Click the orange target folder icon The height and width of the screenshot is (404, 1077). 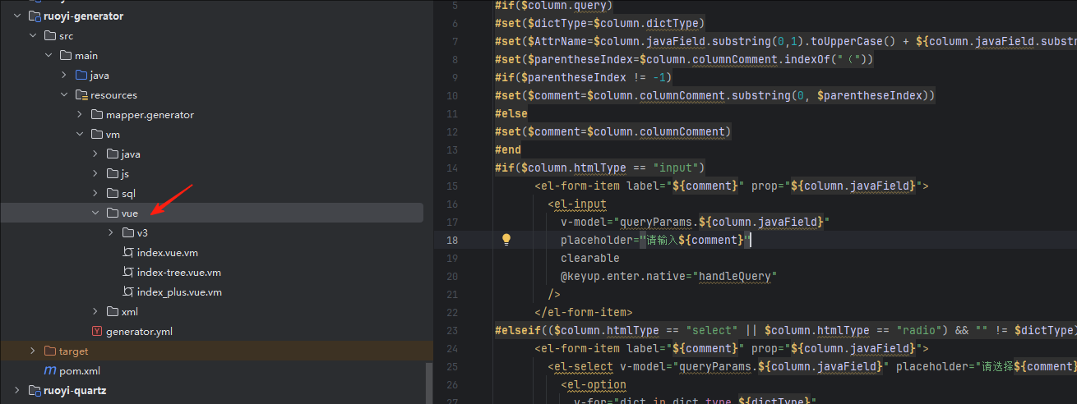pyautogui.click(x=50, y=351)
